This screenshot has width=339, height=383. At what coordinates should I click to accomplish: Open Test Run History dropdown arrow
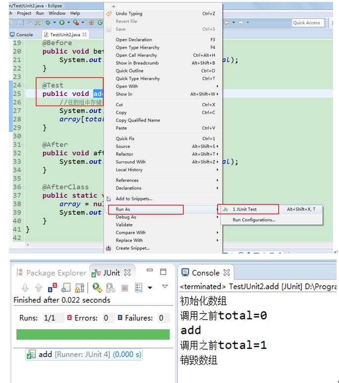[150, 288]
